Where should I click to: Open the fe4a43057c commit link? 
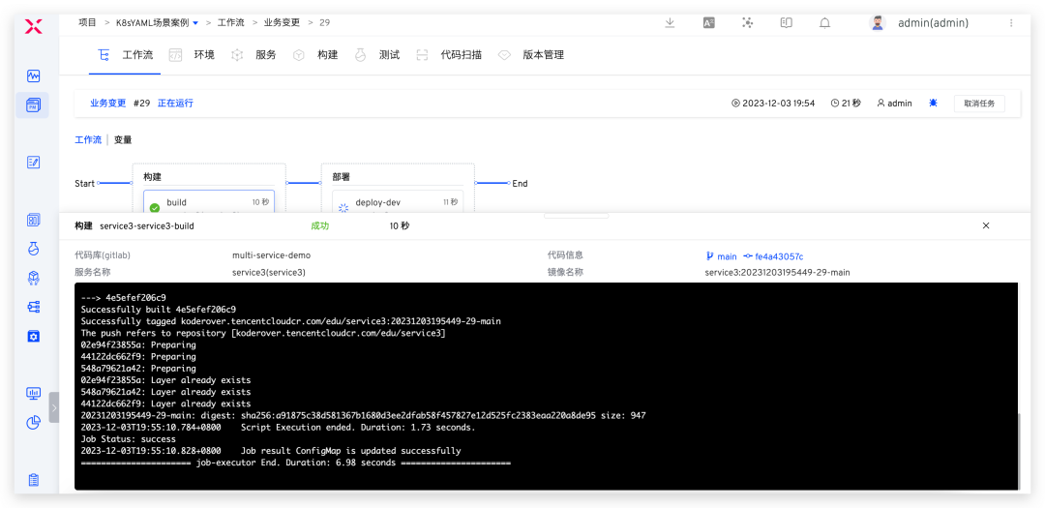pos(774,256)
